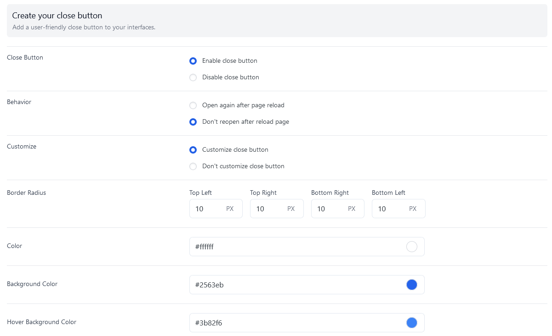Open the Hover Background Color swatch

[412, 323]
